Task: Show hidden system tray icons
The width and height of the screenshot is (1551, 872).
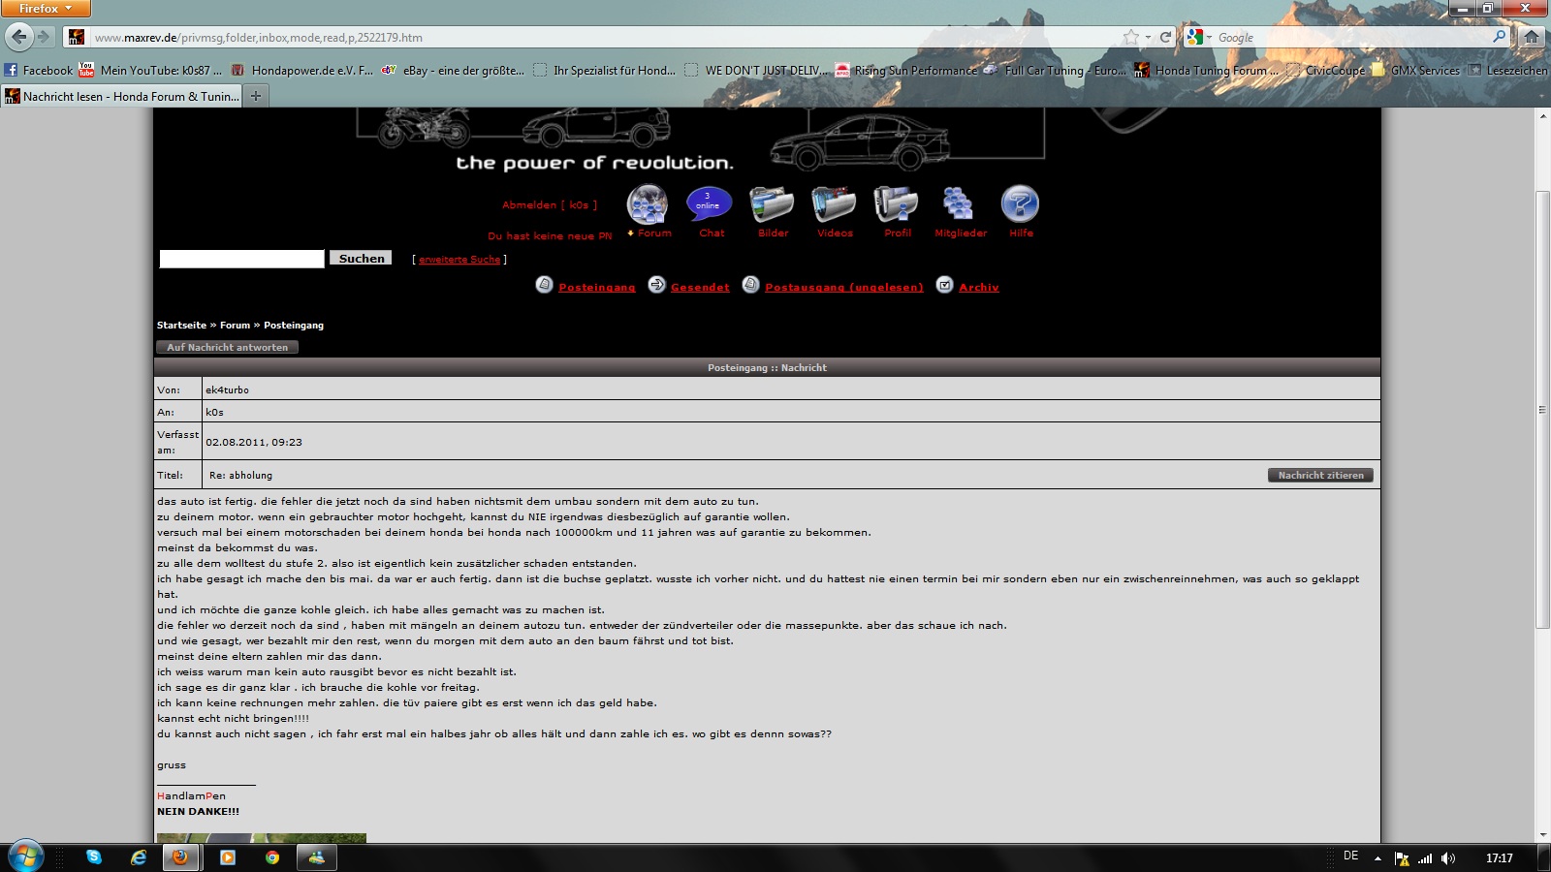Action: 1377,858
